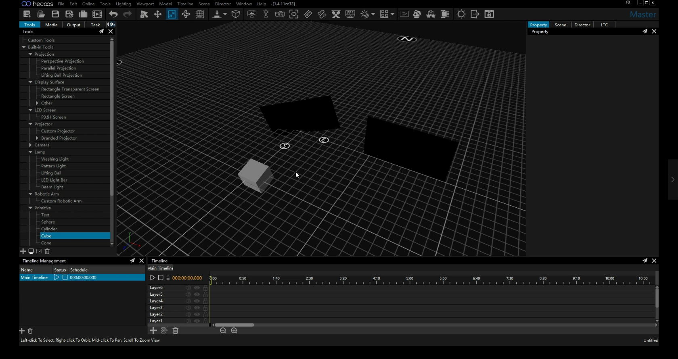Image resolution: width=678 pixels, height=359 pixels.
Task: Stop timeline playback with square button
Action: (x=161, y=278)
